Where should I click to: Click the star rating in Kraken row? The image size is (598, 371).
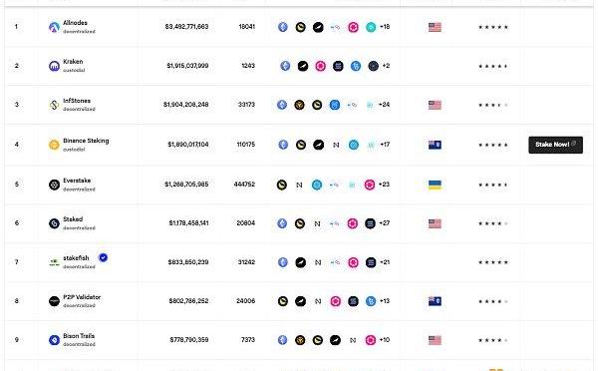click(493, 66)
